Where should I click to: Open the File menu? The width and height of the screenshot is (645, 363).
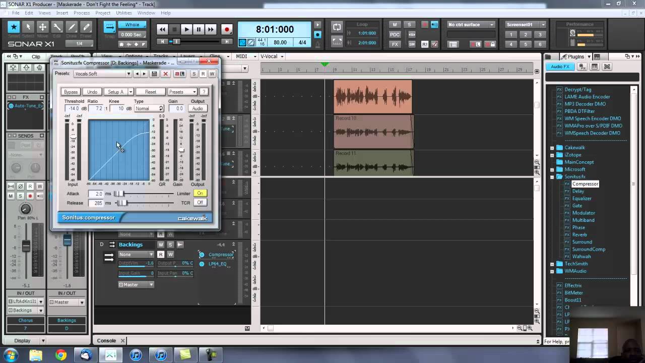click(x=16, y=13)
